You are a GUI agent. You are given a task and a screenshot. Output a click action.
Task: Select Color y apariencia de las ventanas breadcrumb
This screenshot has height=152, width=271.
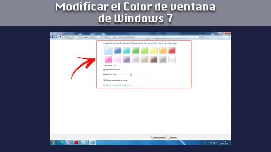pyautogui.click(x=124, y=37)
